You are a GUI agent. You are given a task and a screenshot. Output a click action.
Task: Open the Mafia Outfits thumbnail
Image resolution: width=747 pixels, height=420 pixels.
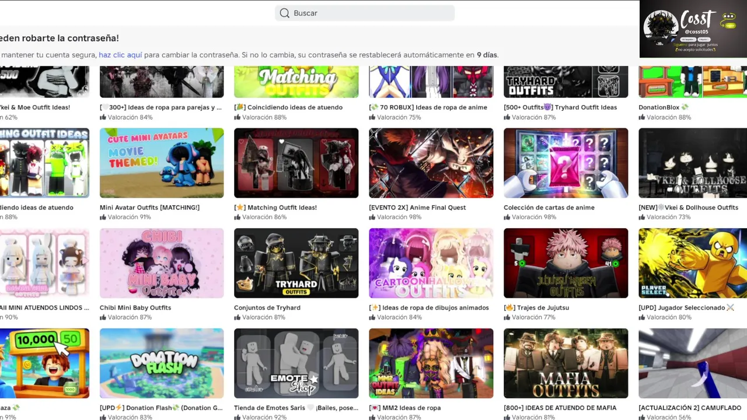click(x=566, y=363)
